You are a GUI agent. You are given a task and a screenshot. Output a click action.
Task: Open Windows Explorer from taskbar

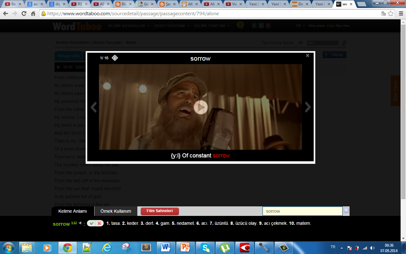pyautogui.click(x=27, y=248)
